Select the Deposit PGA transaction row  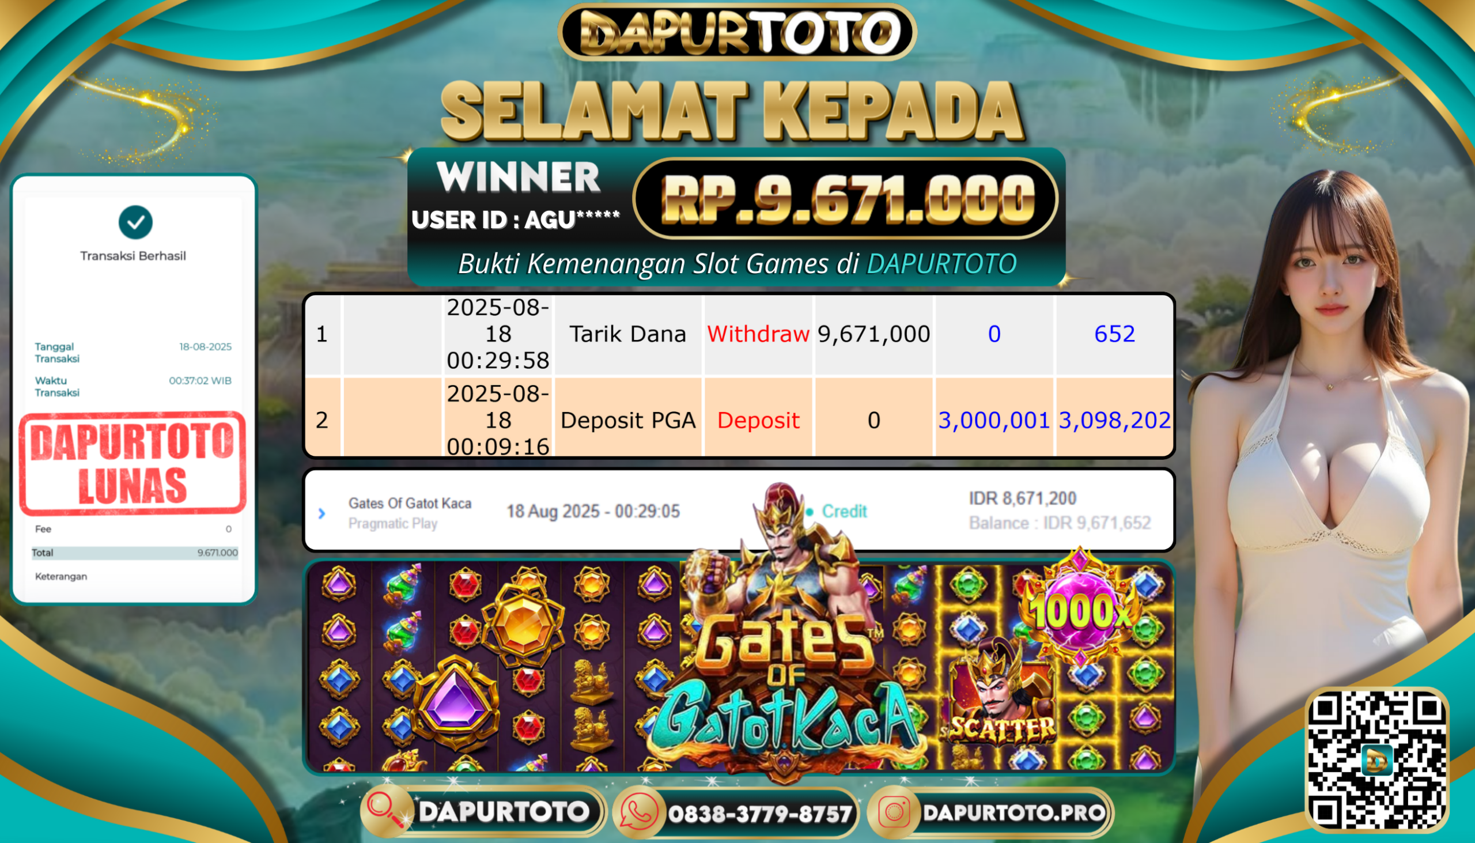[x=739, y=418]
